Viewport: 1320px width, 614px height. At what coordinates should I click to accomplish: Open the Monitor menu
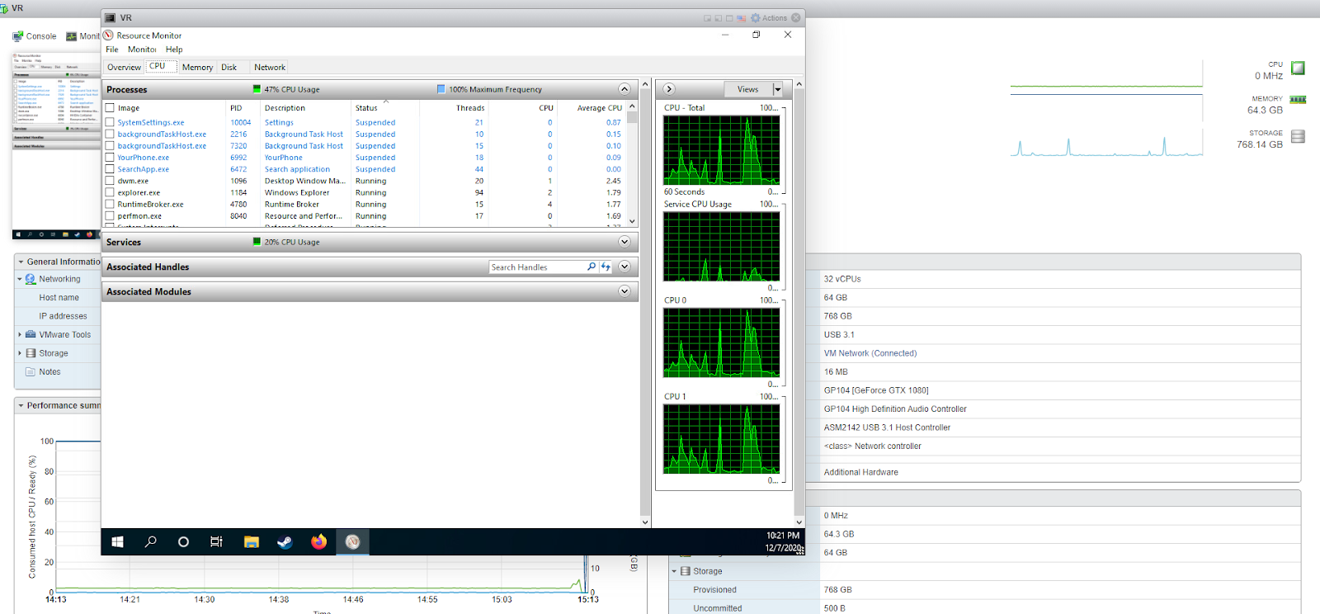[x=142, y=50]
